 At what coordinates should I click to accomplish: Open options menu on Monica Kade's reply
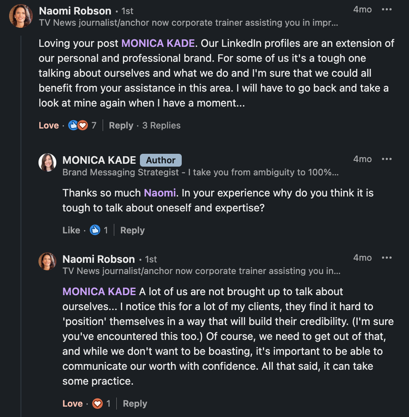point(386,159)
